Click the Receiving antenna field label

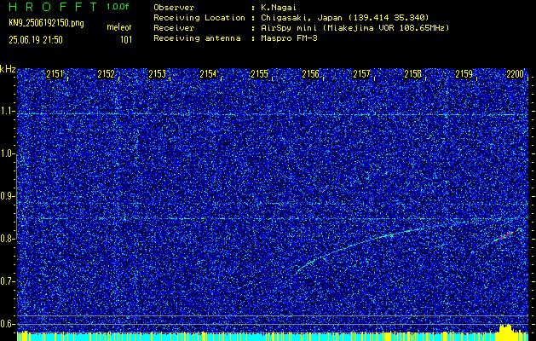[x=197, y=38]
